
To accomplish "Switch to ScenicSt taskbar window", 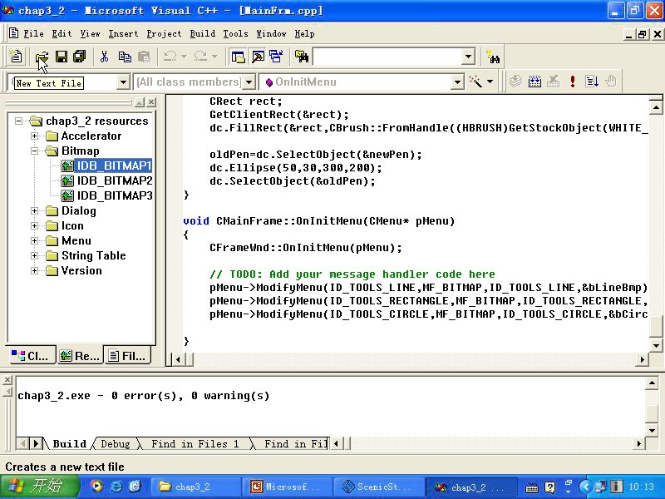I will 379,487.
